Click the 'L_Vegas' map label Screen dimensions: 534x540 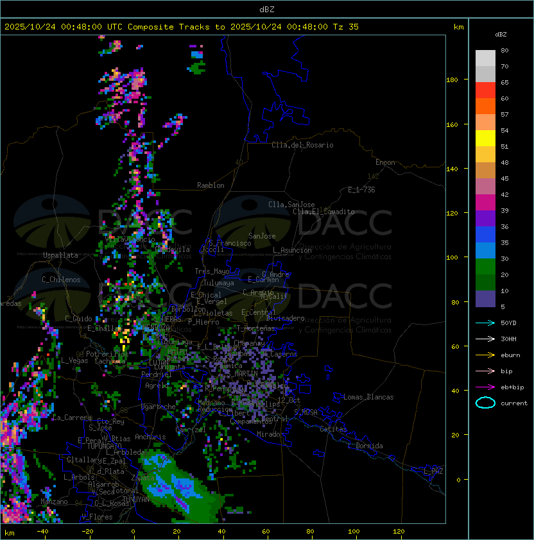pyautogui.click(x=74, y=360)
